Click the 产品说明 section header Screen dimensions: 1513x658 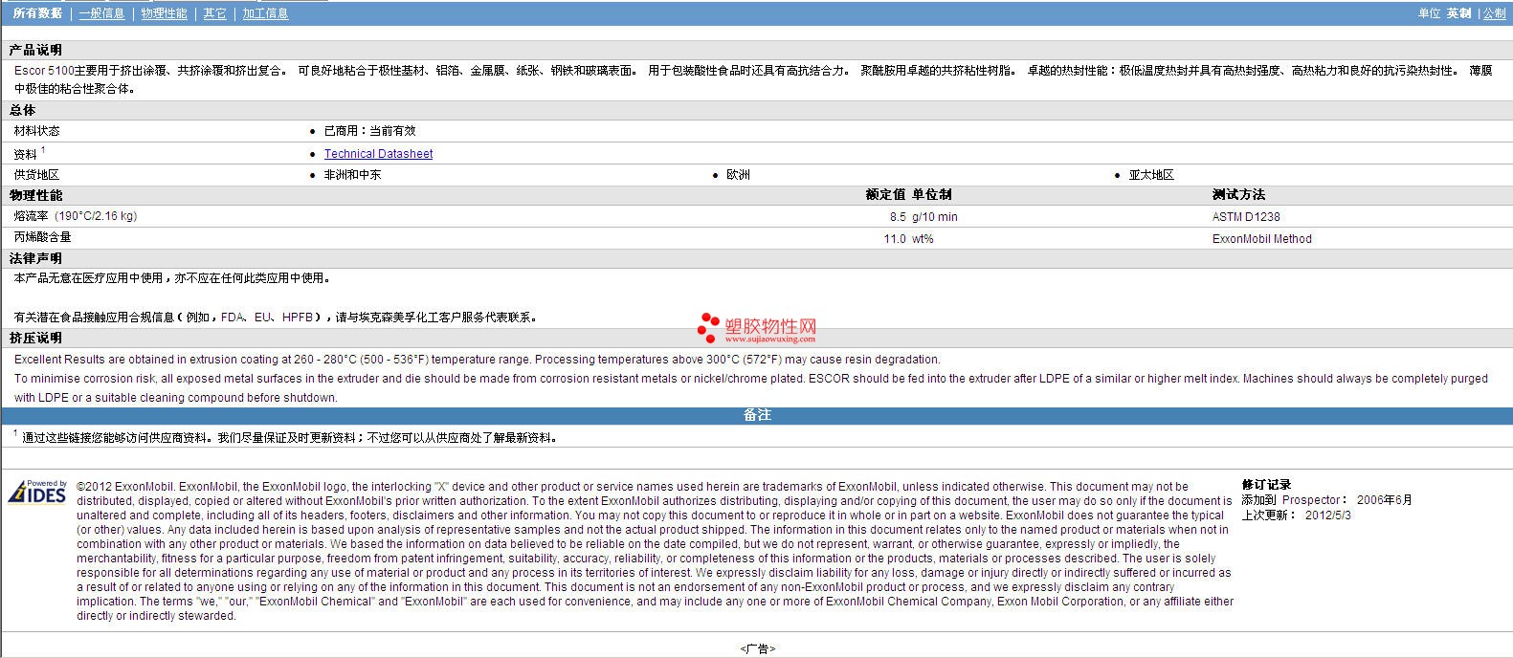point(35,50)
